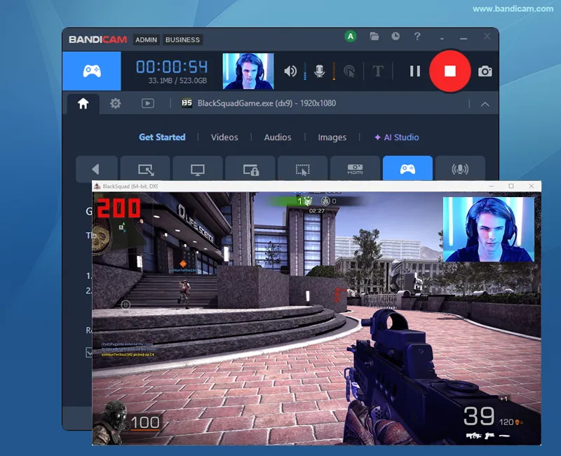Open the AI Studio tab

[x=396, y=137]
